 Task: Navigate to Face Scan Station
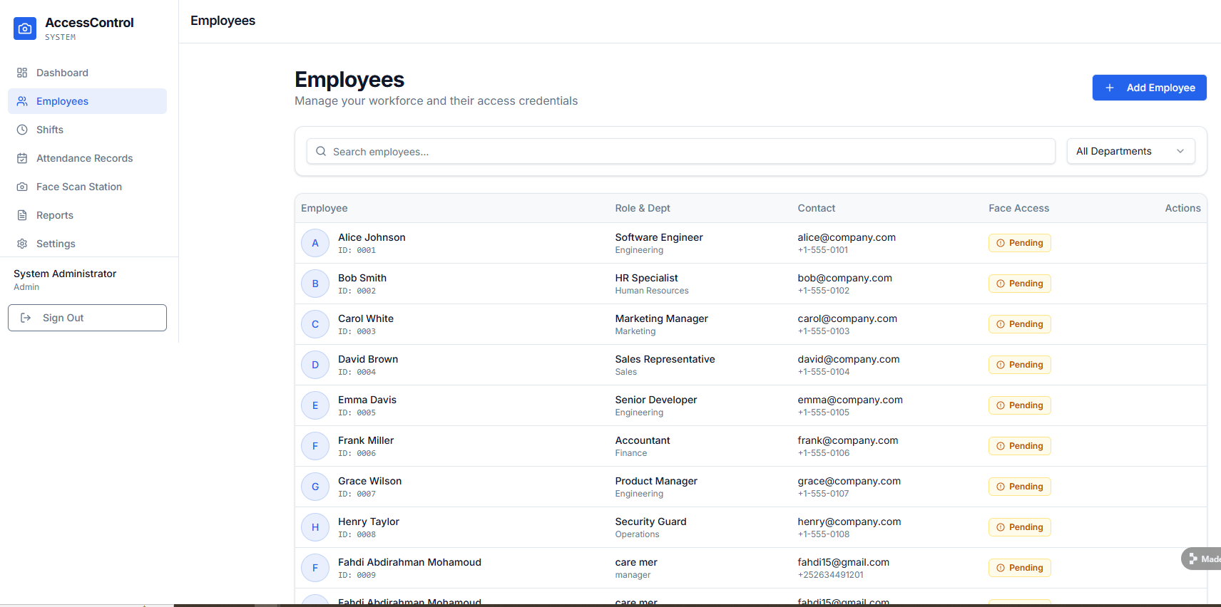(79, 187)
